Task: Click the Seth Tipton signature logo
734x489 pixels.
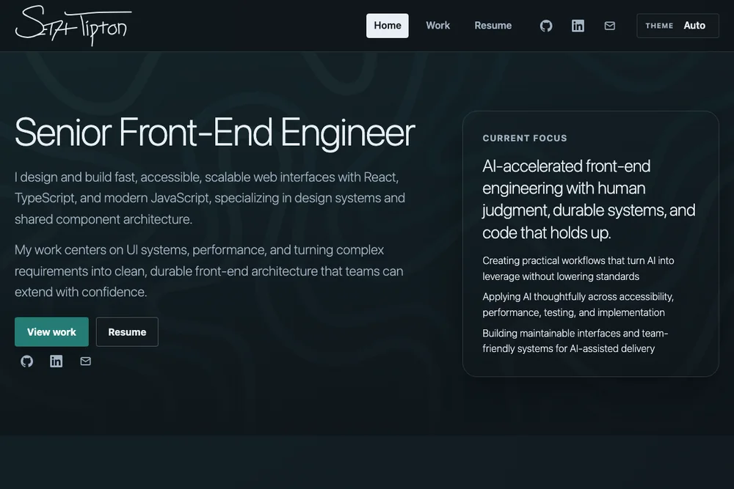Action: click(x=73, y=25)
